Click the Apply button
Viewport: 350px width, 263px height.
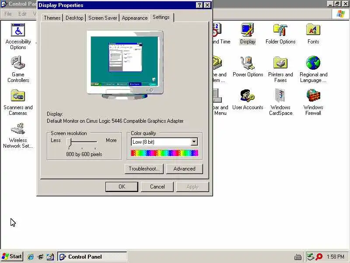point(192,187)
